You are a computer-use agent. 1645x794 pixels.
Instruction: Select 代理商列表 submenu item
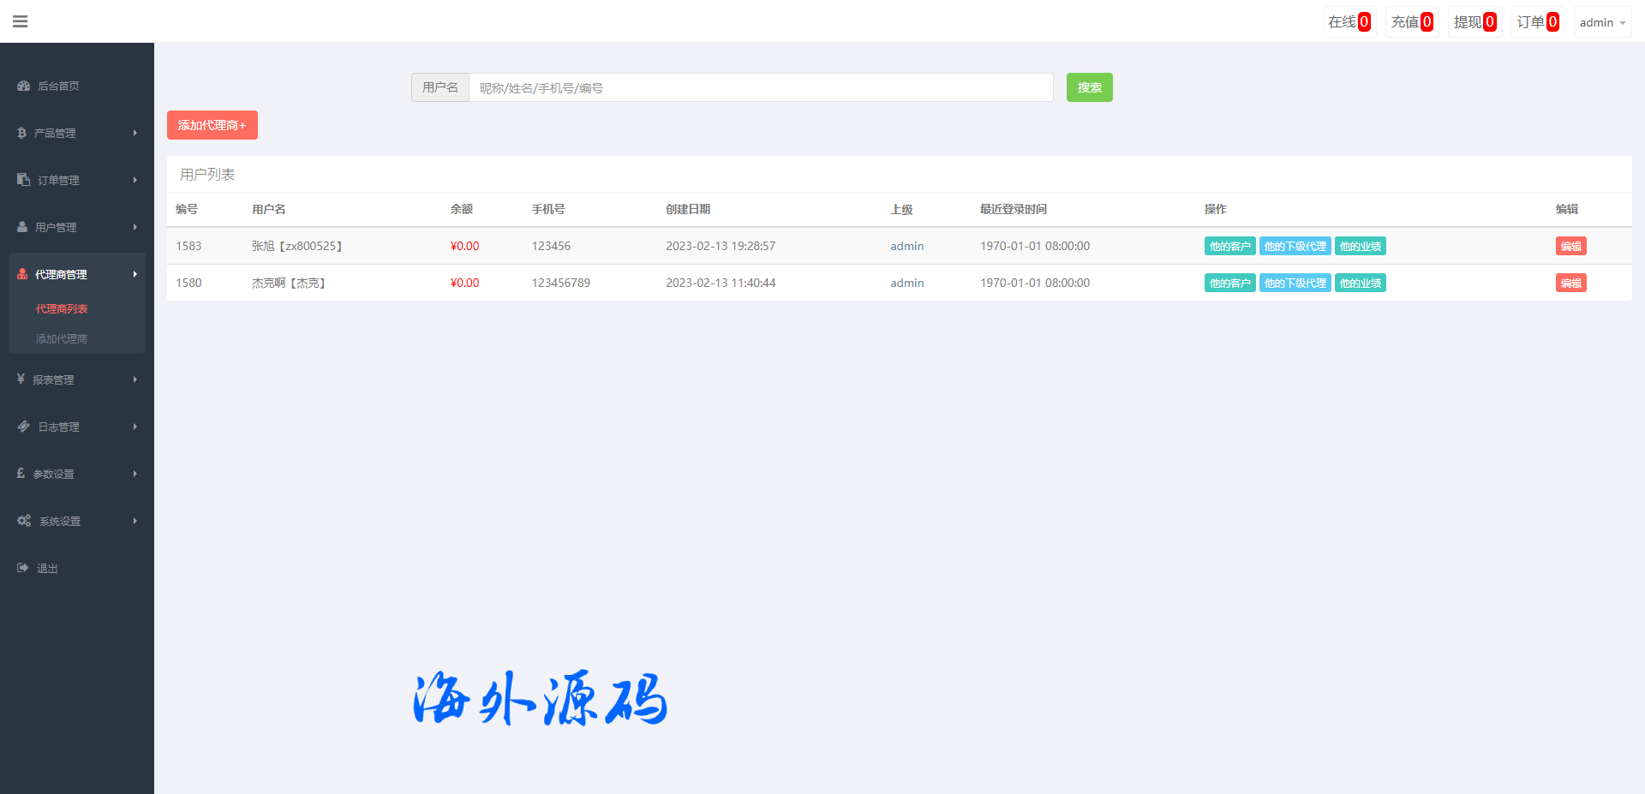tap(62, 308)
